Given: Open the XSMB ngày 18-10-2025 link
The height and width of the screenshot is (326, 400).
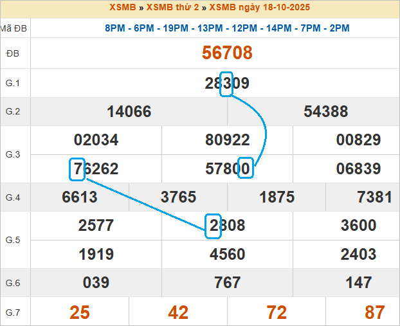Looking at the screenshot, I should click(260, 8).
